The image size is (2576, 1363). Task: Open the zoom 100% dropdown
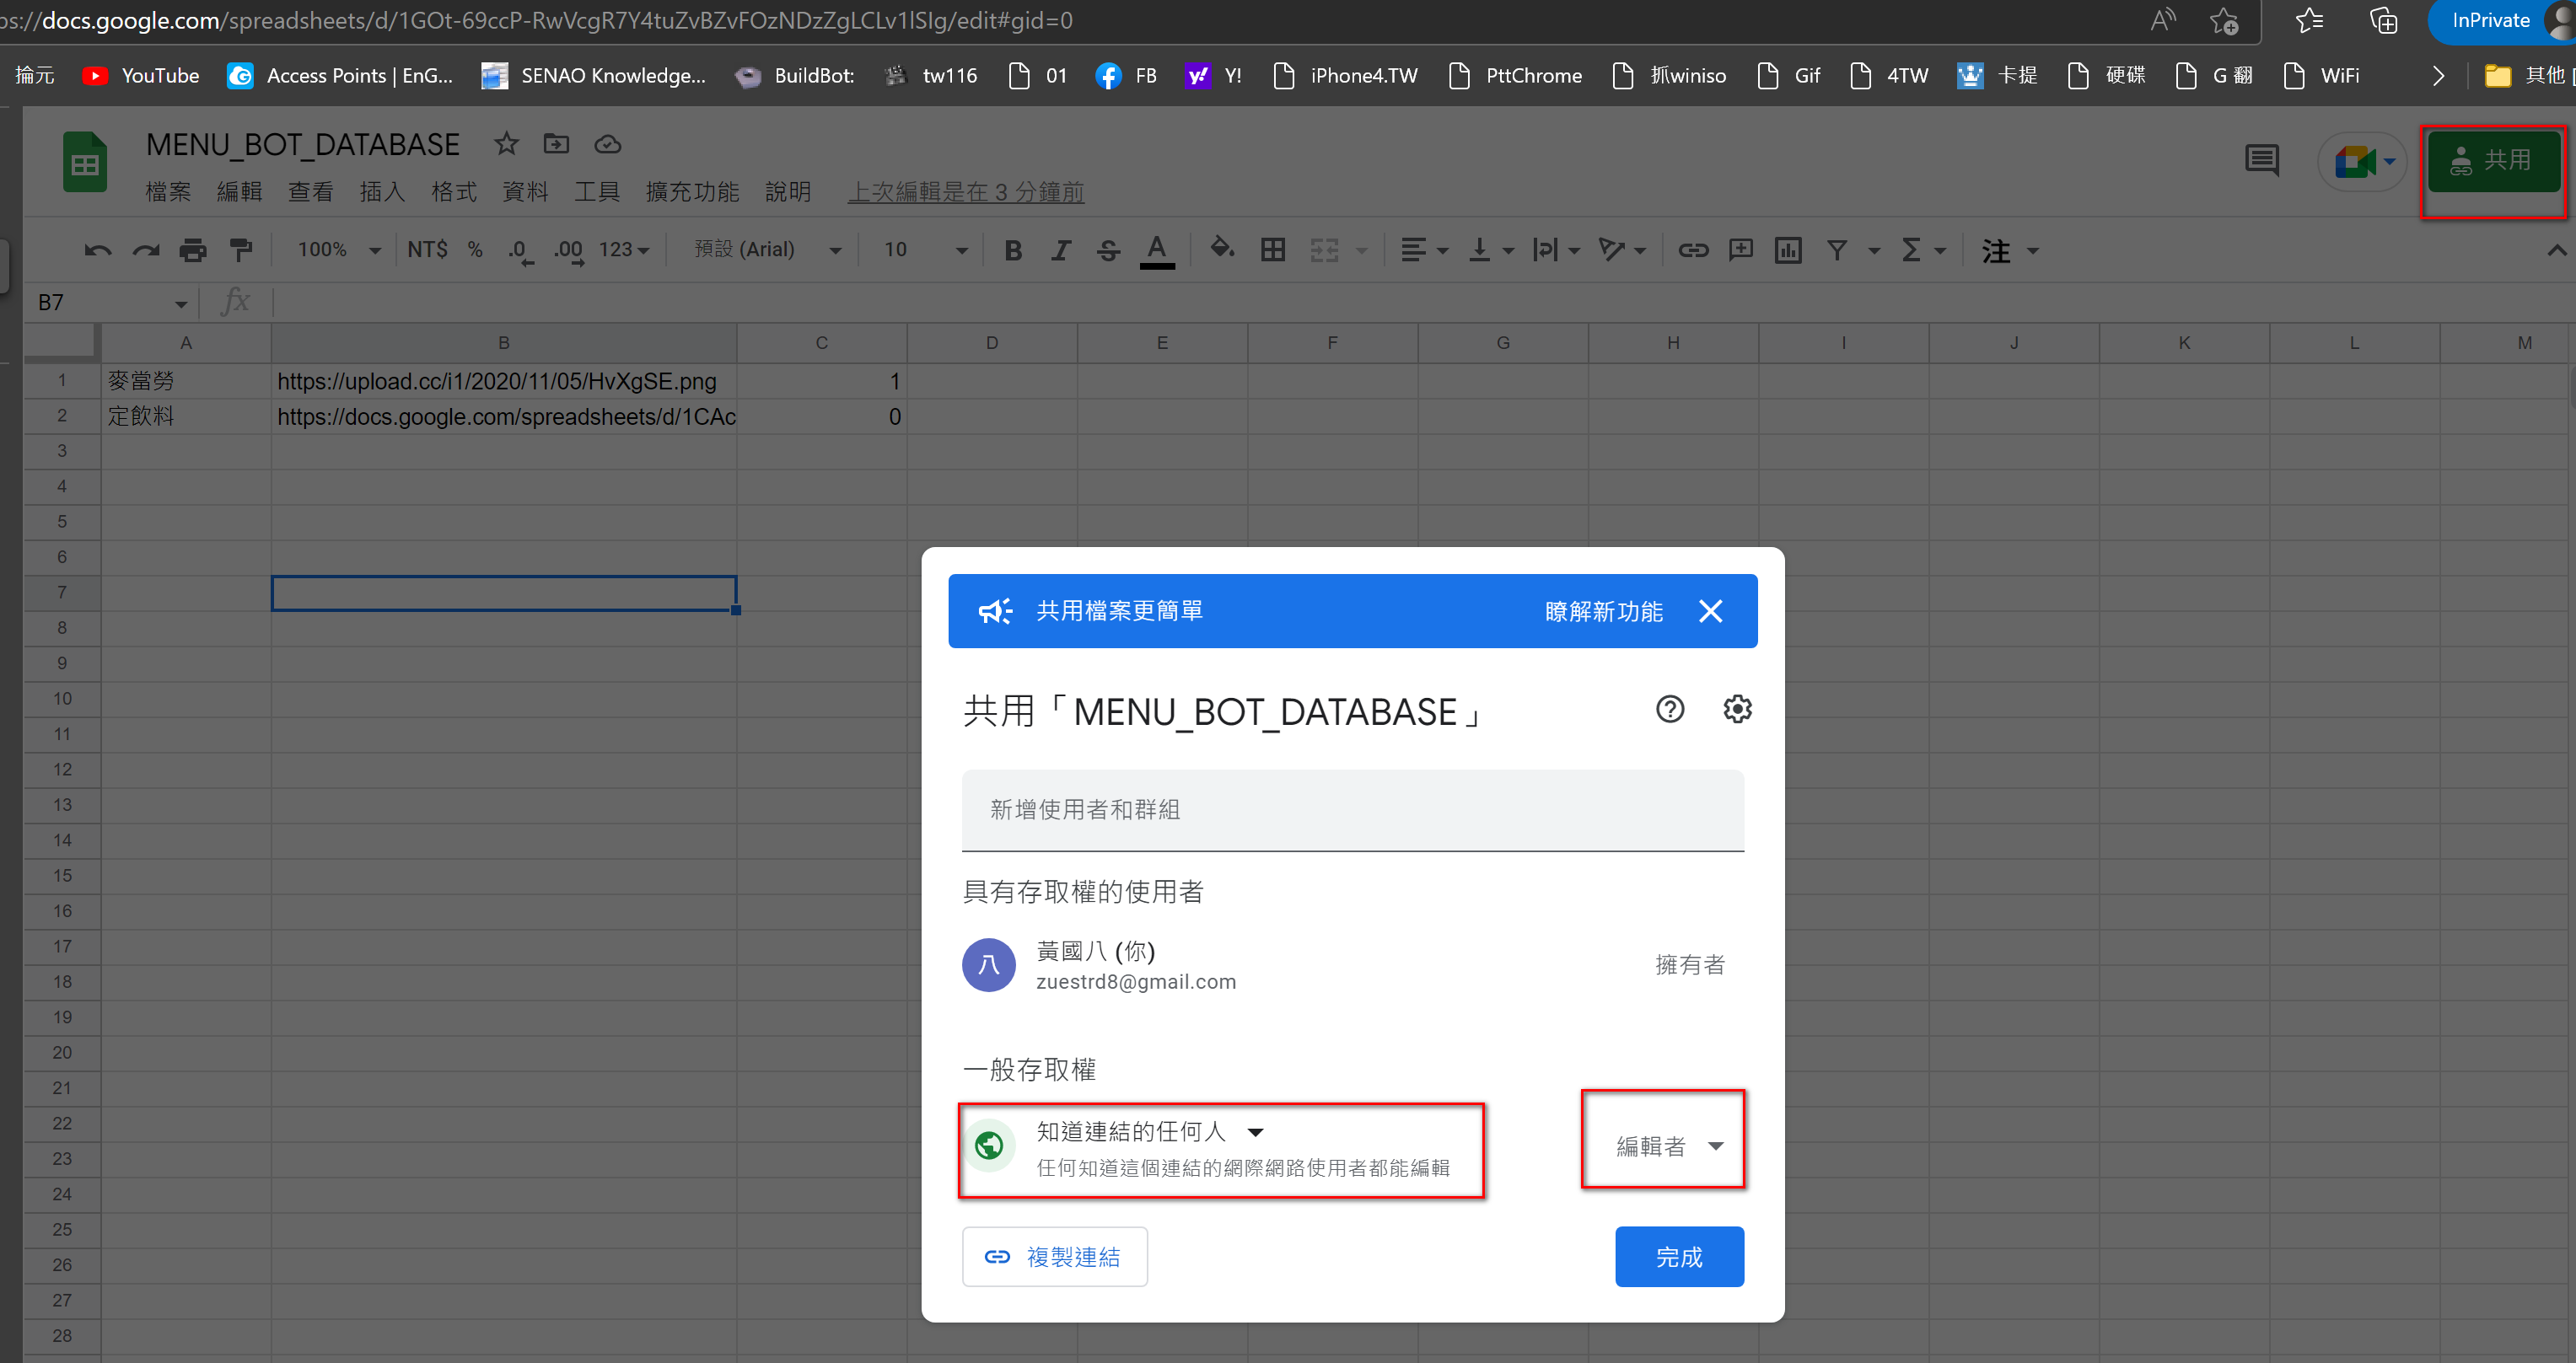pos(338,250)
